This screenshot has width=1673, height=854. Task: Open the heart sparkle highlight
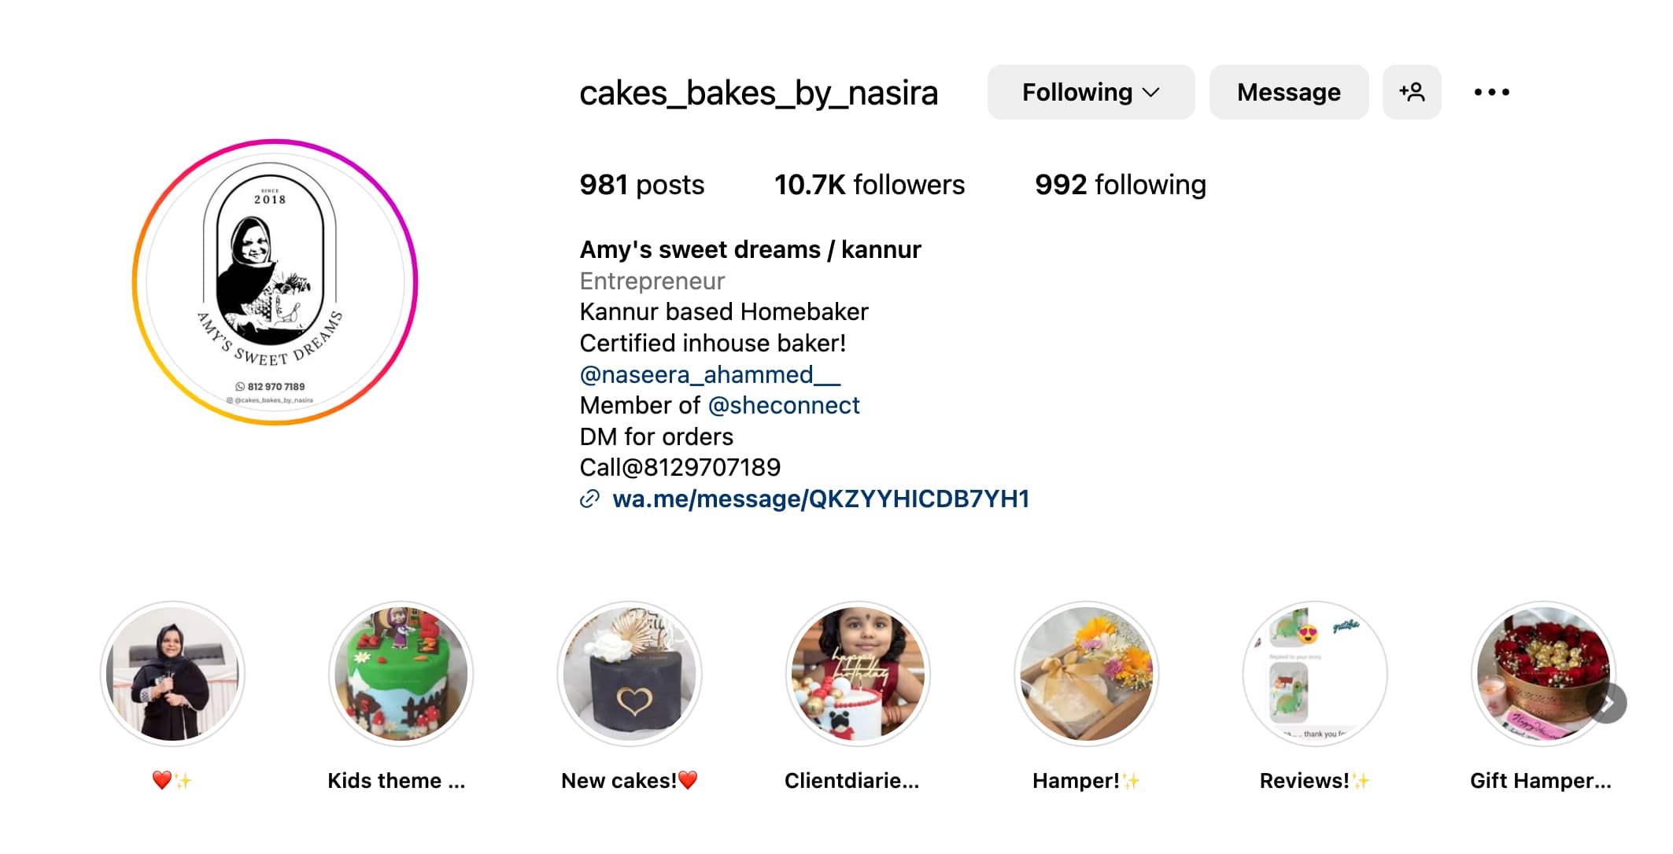pos(172,674)
